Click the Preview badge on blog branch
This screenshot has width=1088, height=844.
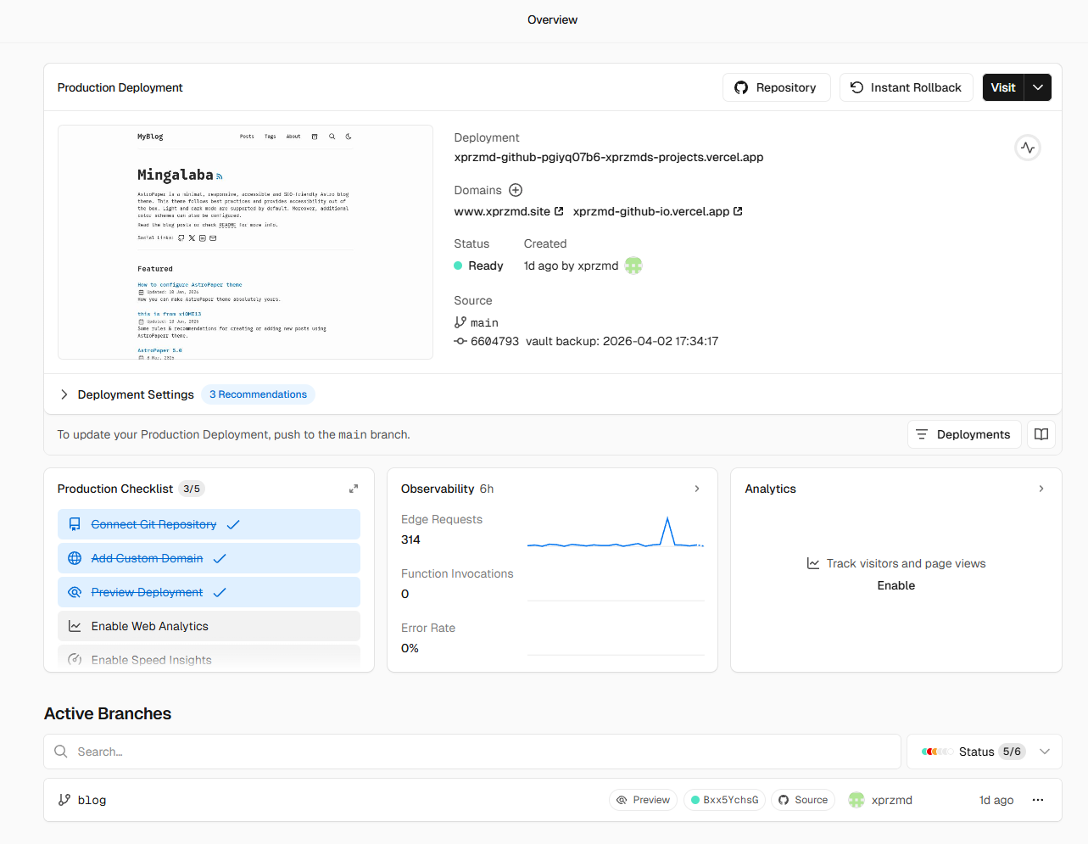click(x=643, y=800)
